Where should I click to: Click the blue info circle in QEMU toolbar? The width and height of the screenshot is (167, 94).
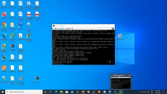point(67,29)
